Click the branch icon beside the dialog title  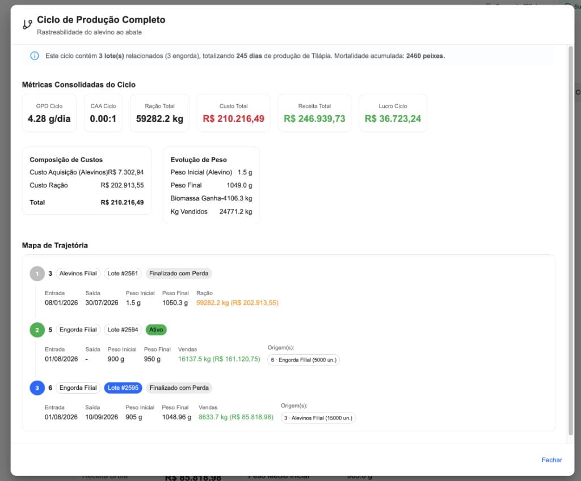(27, 24)
